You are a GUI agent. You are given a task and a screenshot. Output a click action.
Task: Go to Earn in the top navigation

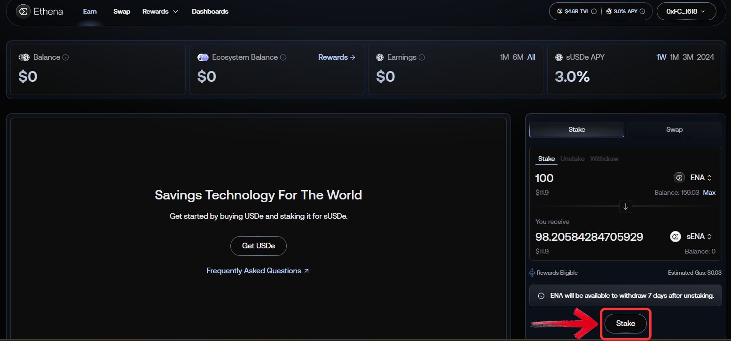point(90,11)
